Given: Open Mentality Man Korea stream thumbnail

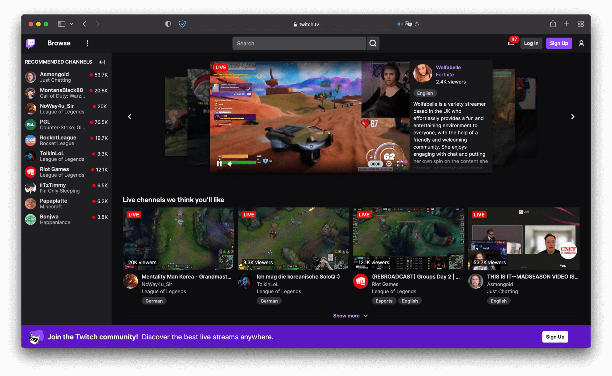Looking at the screenshot, I should [x=178, y=238].
